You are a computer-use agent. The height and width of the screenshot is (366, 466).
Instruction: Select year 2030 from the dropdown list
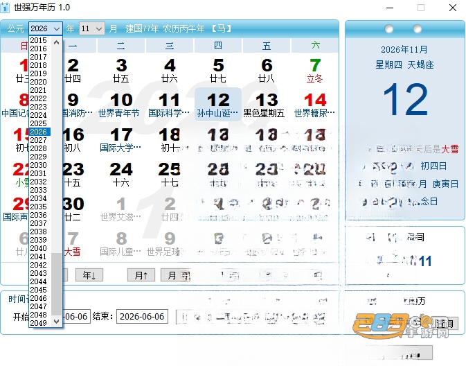click(x=39, y=165)
